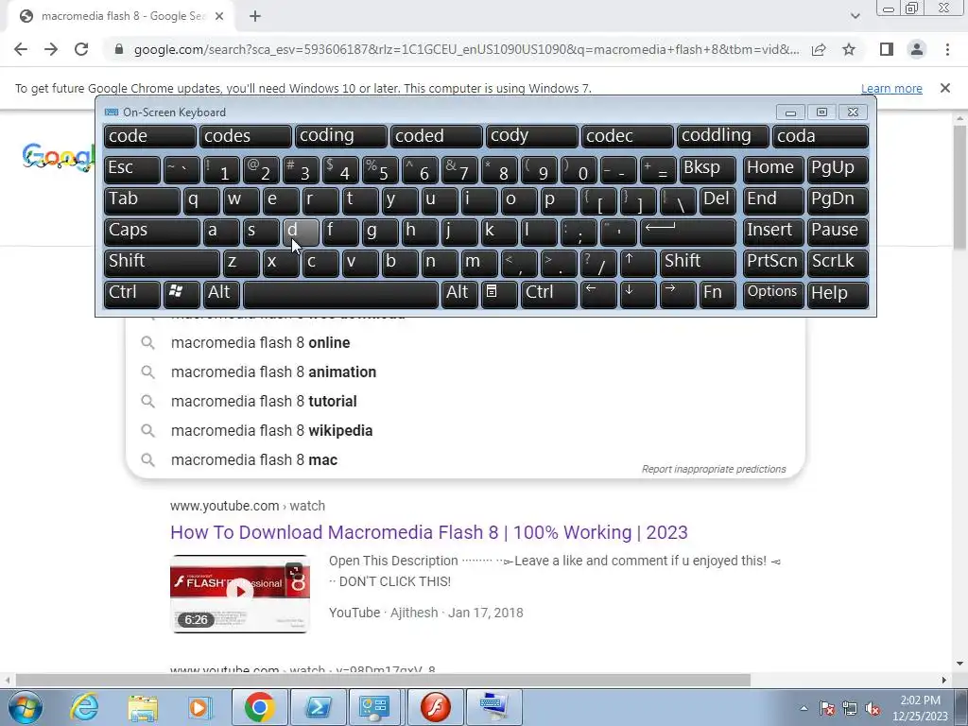Screen dimensions: 968x726
Task: Tap the down arrow key
Action: 638,295
